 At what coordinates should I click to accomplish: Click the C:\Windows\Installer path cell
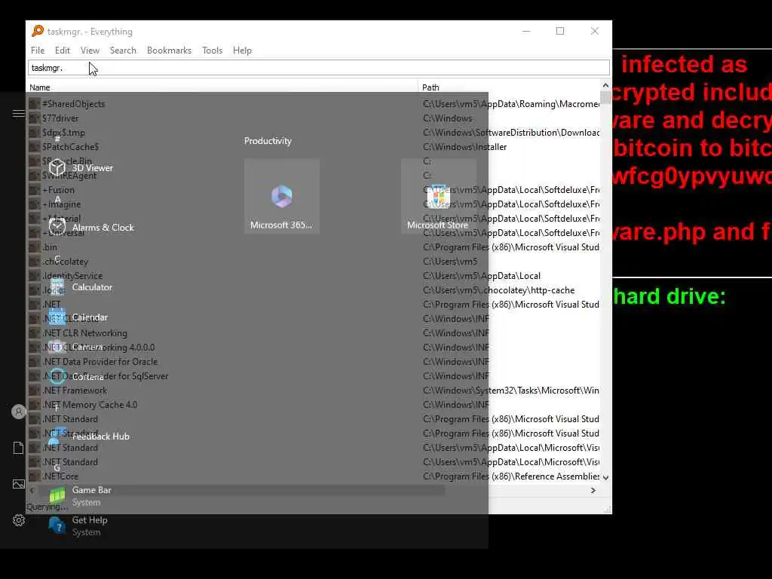click(464, 147)
